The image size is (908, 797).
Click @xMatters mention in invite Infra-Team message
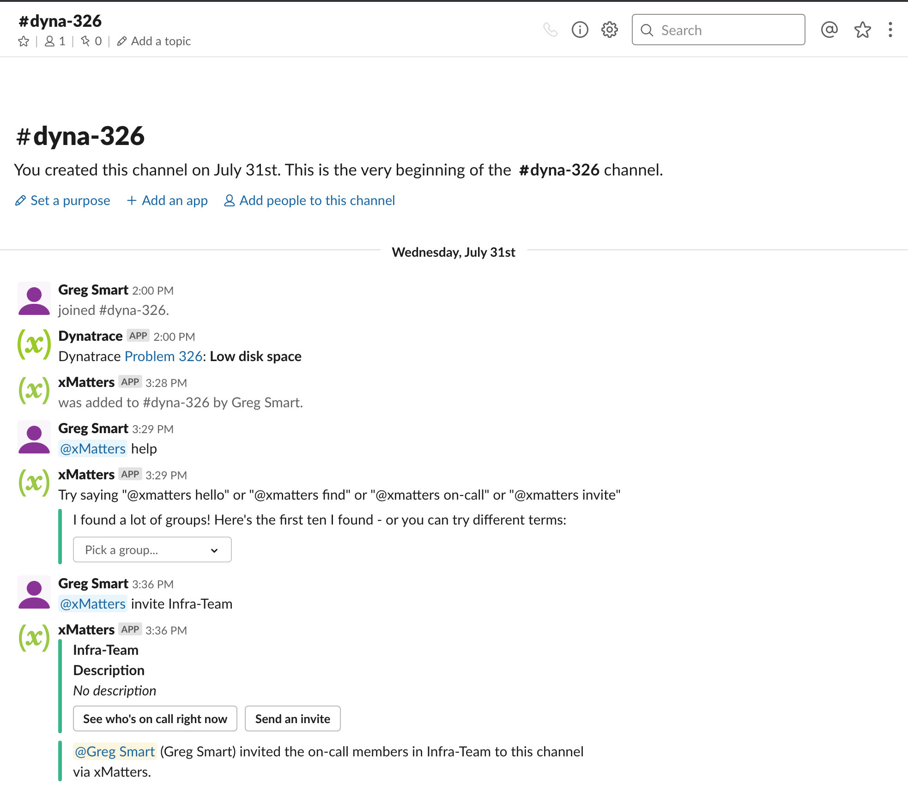[93, 604]
